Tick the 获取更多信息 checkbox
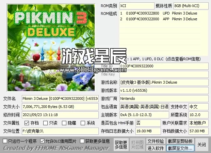Viewport: 211px width, 153px height. [x=82, y=141]
